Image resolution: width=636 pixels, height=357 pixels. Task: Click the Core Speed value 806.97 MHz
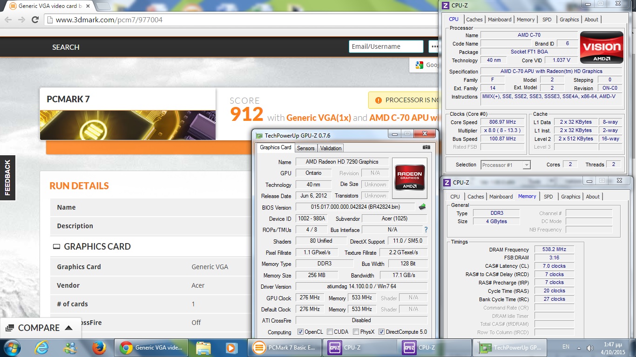503,122
